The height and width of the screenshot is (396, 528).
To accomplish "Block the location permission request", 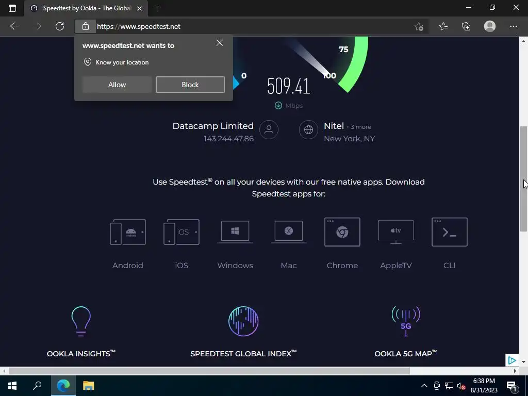I will [x=190, y=85].
